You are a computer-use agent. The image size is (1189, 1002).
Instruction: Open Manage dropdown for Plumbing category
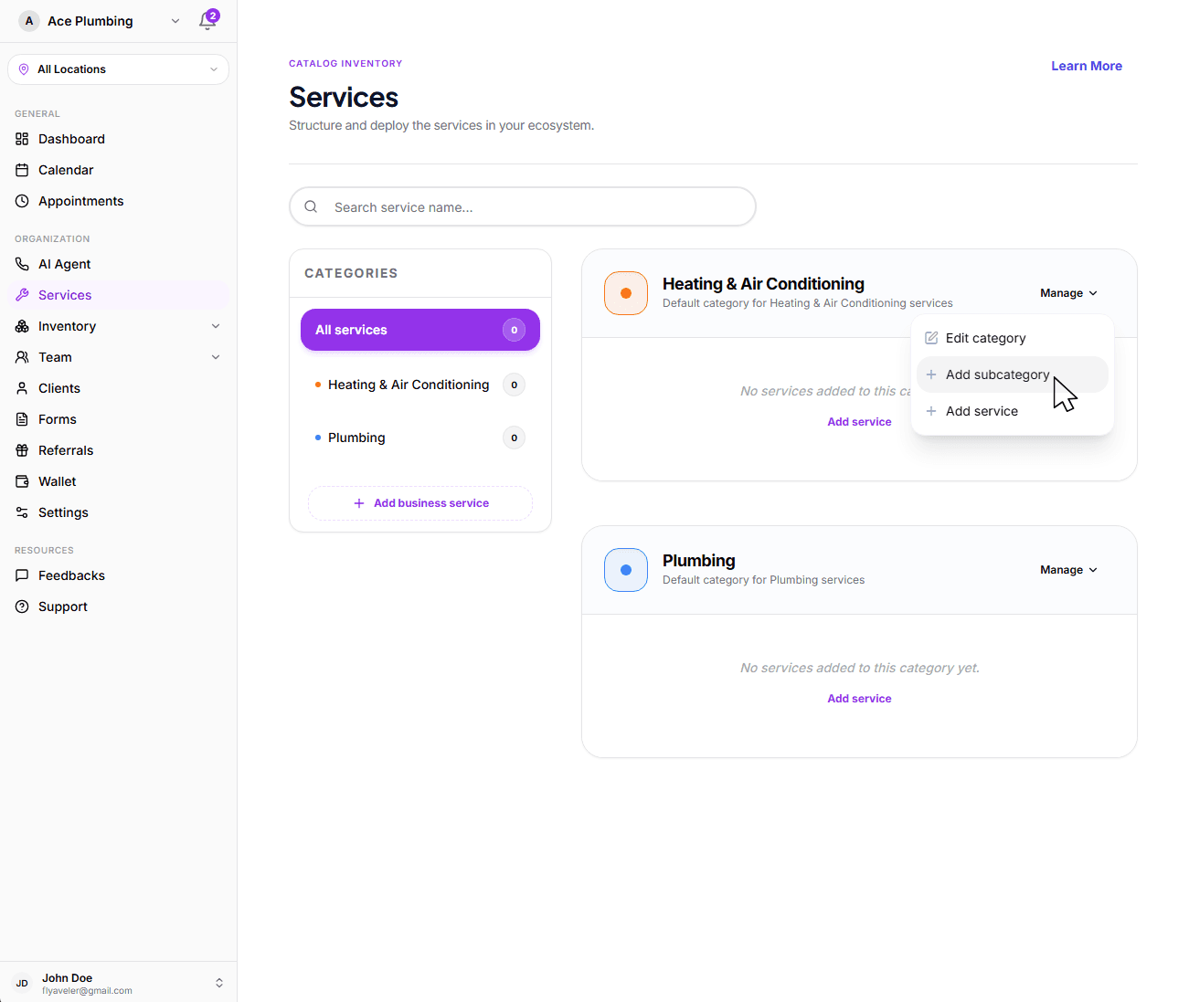1067,570
